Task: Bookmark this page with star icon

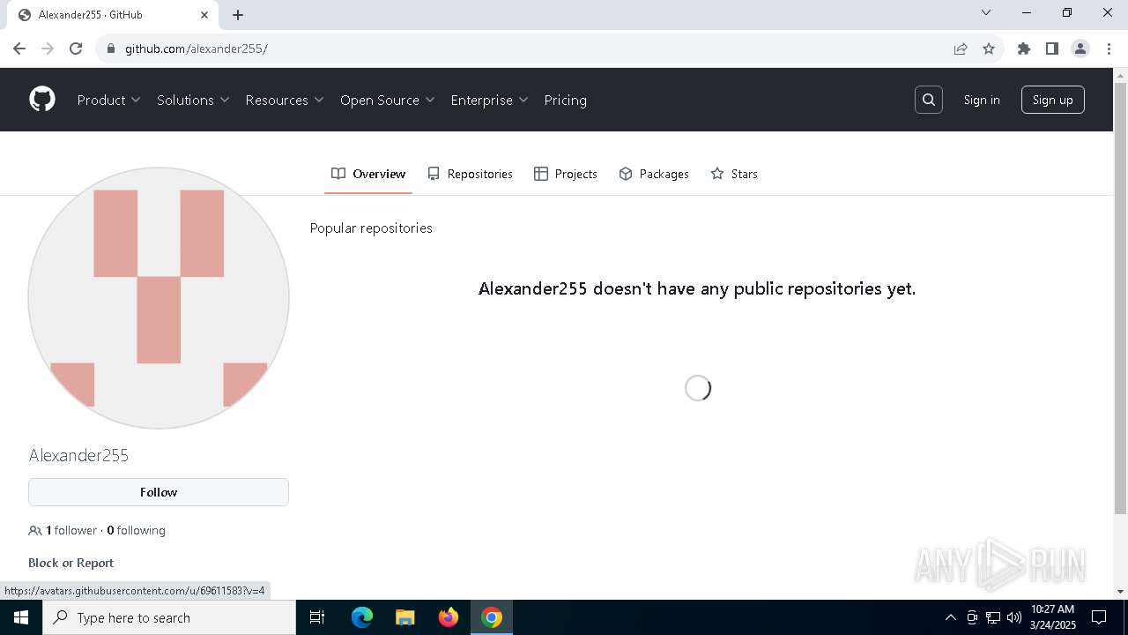Action: pyautogui.click(x=989, y=49)
